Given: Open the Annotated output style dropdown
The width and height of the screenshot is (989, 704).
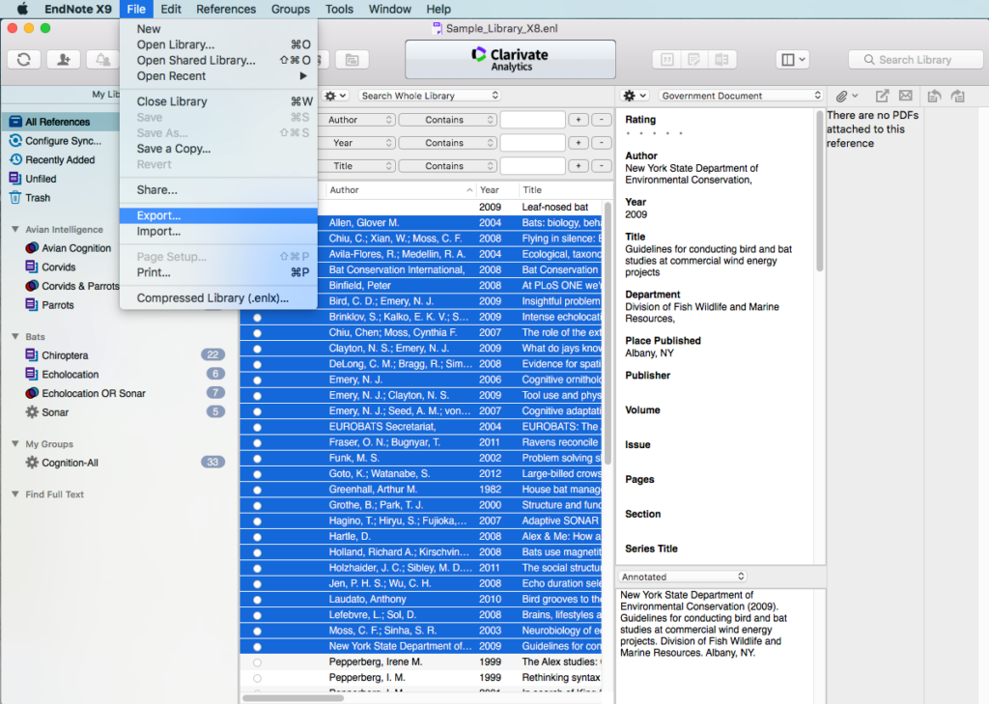Looking at the screenshot, I should pyautogui.click(x=683, y=577).
